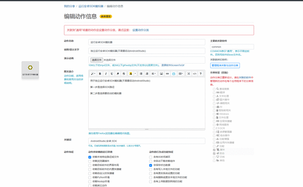Click the insert picture icon
This screenshot has height=187, width=303.
click(161, 74)
